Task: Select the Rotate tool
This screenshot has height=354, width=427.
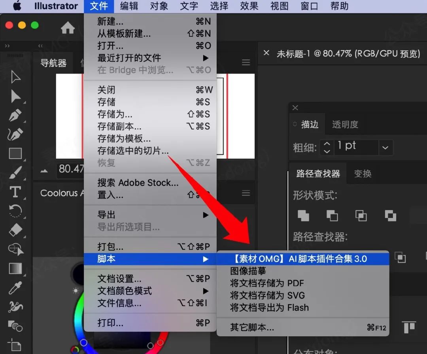Action: click(x=16, y=211)
